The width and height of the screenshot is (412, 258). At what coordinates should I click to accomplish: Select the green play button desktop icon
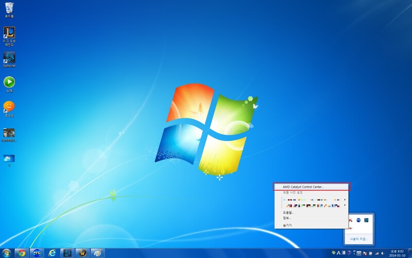click(x=9, y=84)
